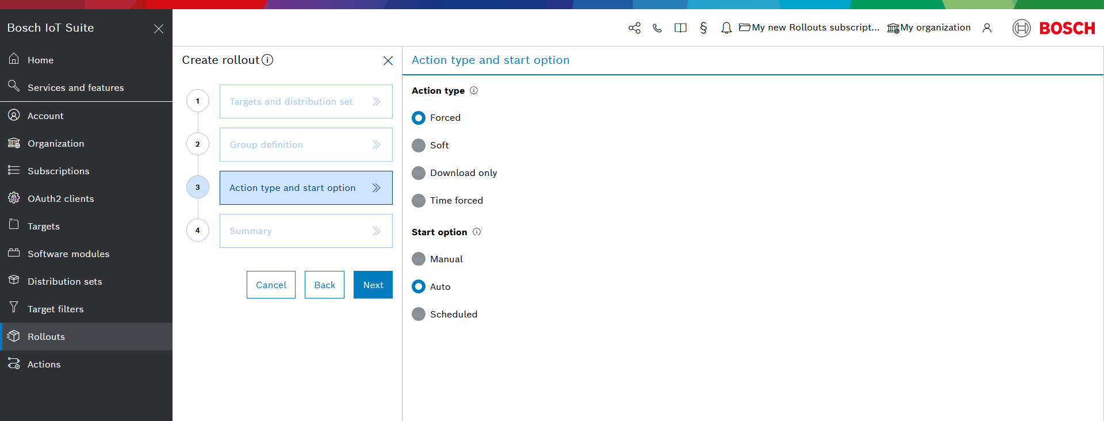Viewport: 1104px width, 421px height.
Task: Select the Download only radio button
Action: [419, 173]
